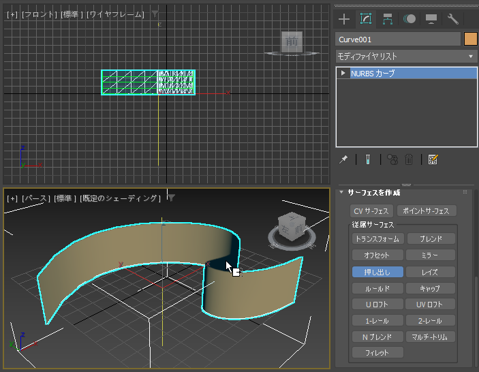Image resolution: width=479 pixels, height=372 pixels.
Task: Open the Utilities wrench tab
Action: (452, 19)
